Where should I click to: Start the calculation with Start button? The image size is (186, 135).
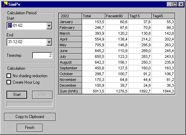tap(17, 95)
